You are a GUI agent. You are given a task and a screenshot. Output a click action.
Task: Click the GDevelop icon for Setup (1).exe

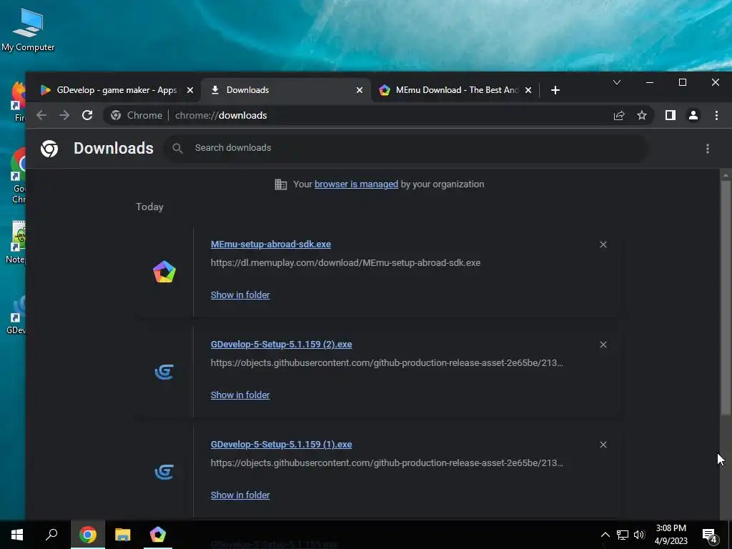pyautogui.click(x=164, y=472)
